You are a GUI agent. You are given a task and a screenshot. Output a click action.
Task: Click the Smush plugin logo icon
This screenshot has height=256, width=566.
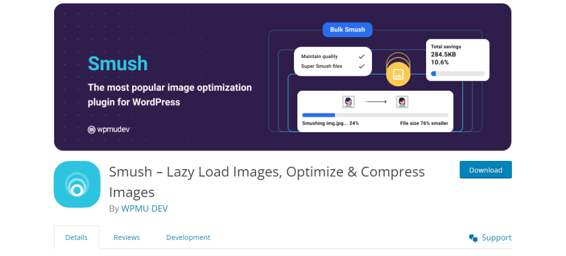coord(77,185)
